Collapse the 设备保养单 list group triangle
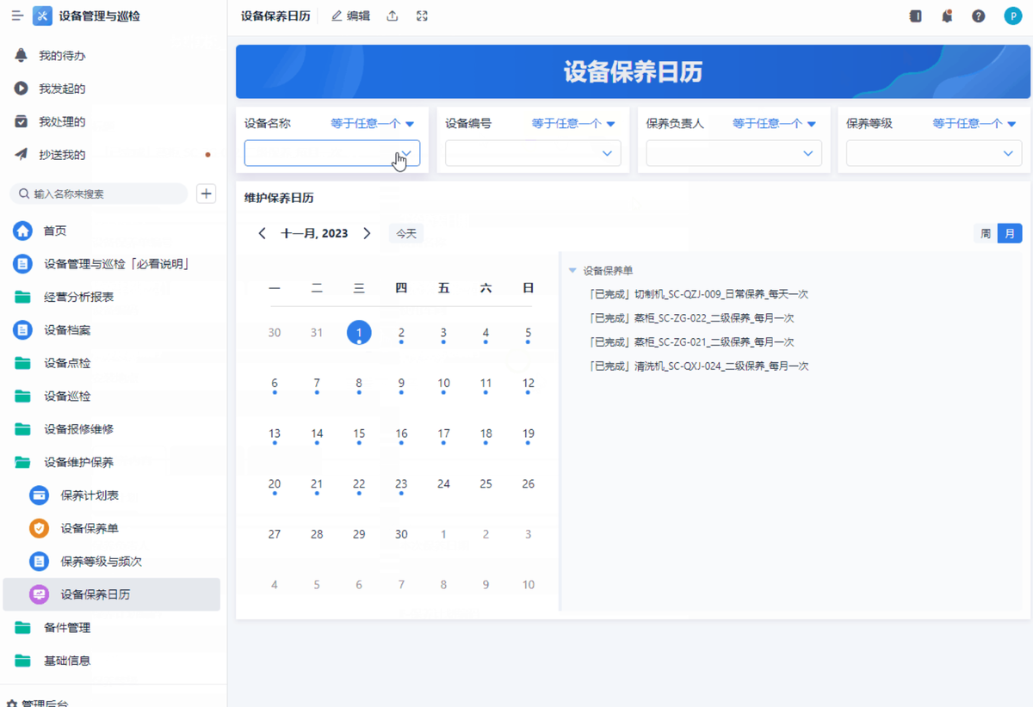The width and height of the screenshot is (1033, 707). pyautogui.click(x=572, y=271)
